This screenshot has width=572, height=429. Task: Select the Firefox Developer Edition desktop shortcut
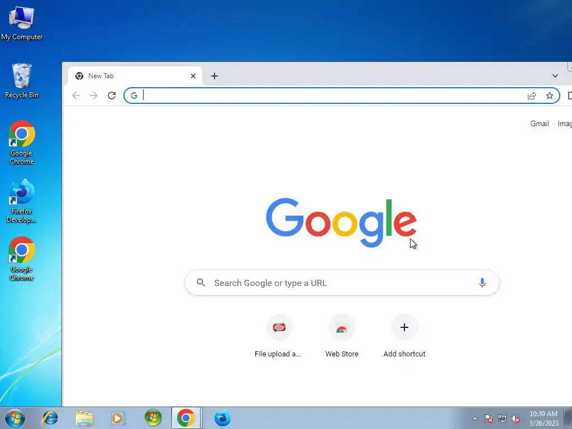point(22,201)
